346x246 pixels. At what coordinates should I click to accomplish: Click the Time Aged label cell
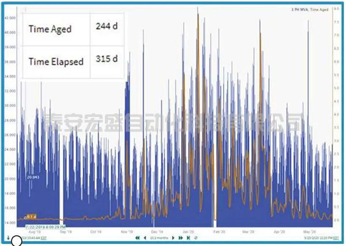(50, 28)
